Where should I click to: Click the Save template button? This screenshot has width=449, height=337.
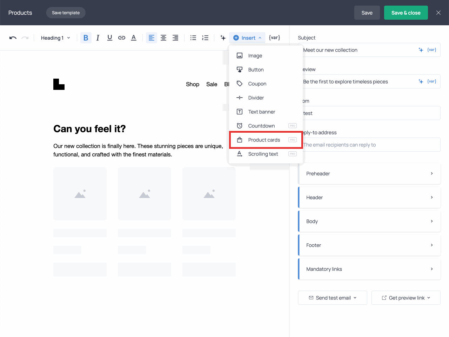pos(66,13)
